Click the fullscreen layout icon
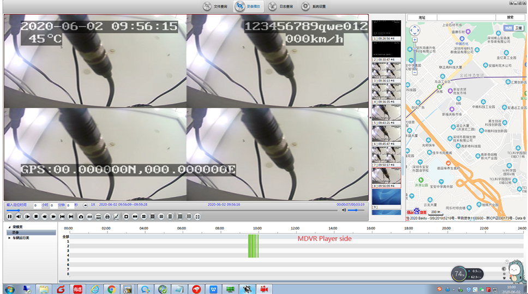The height and width of the screenshot is (294, 528). point(197,217)
